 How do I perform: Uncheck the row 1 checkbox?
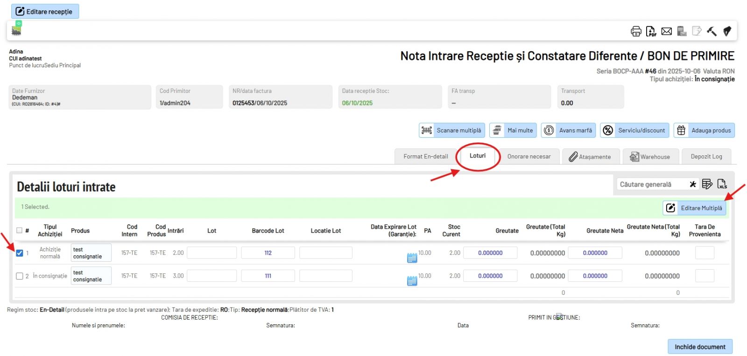click(x=20, y=253)
